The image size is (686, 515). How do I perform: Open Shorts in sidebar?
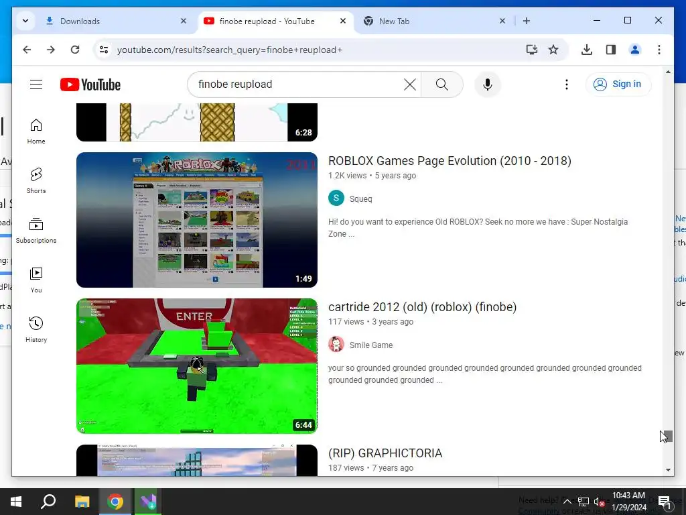36,181
